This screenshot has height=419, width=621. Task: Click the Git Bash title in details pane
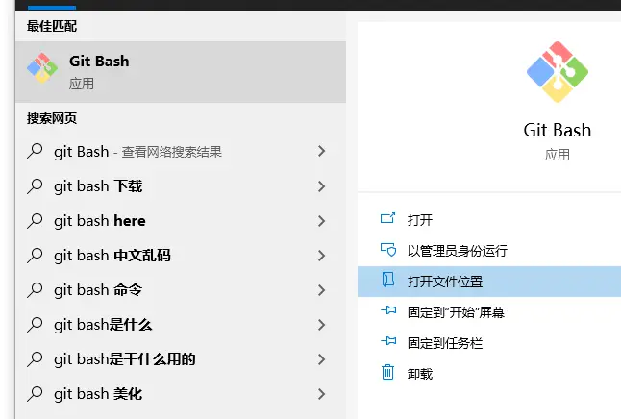pyautogui.click(x=558, y=131)
